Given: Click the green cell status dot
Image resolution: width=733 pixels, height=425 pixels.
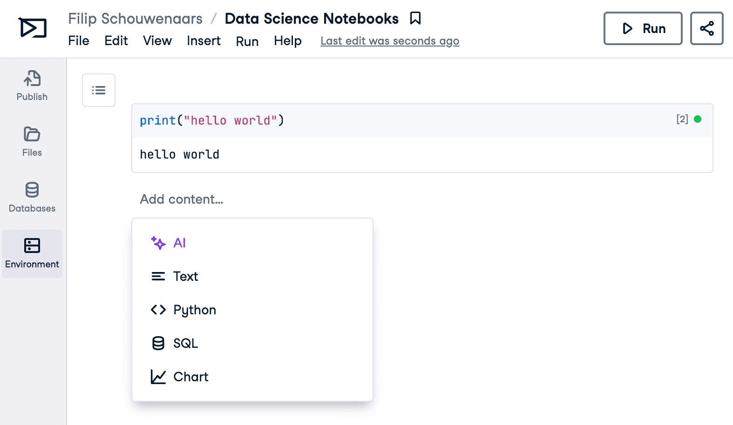Looking at the screenshot, I should [x=697, y=119].
